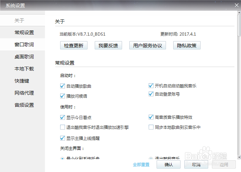Click the 关闭主界面： label

point(72,149)
